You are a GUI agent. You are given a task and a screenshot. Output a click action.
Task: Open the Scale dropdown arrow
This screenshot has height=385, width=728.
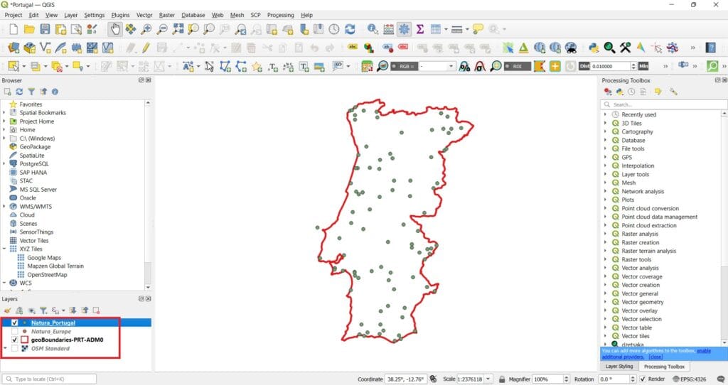(x=488, y=379)
